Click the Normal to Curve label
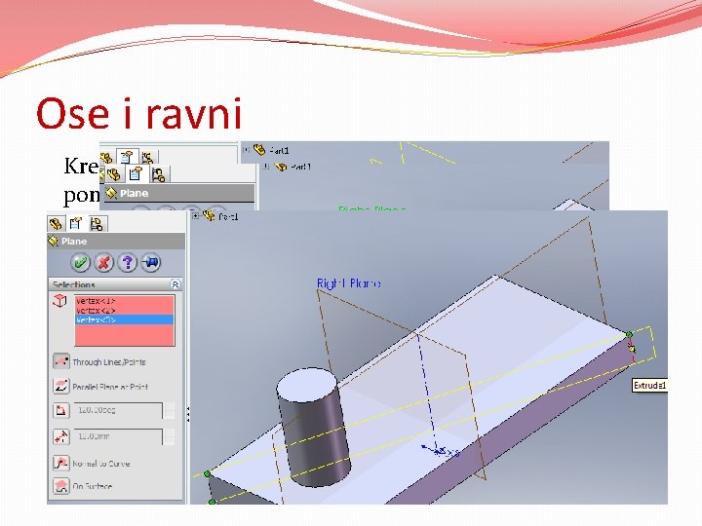Viewport: 702px width, 526px height. [101, 464]
